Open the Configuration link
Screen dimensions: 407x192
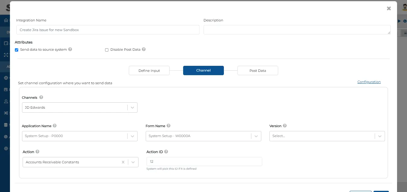tap(369, 82)
